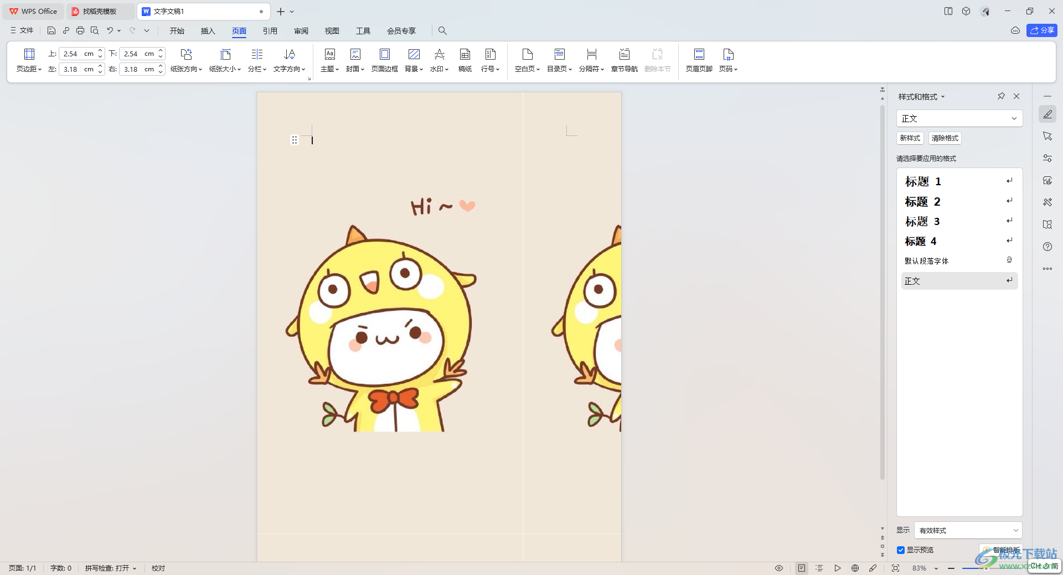Image resolution: width=1063 pixels, height=575 pixels.
Task: Expand the 正文 style dropdown
Action: [1014, 118]
